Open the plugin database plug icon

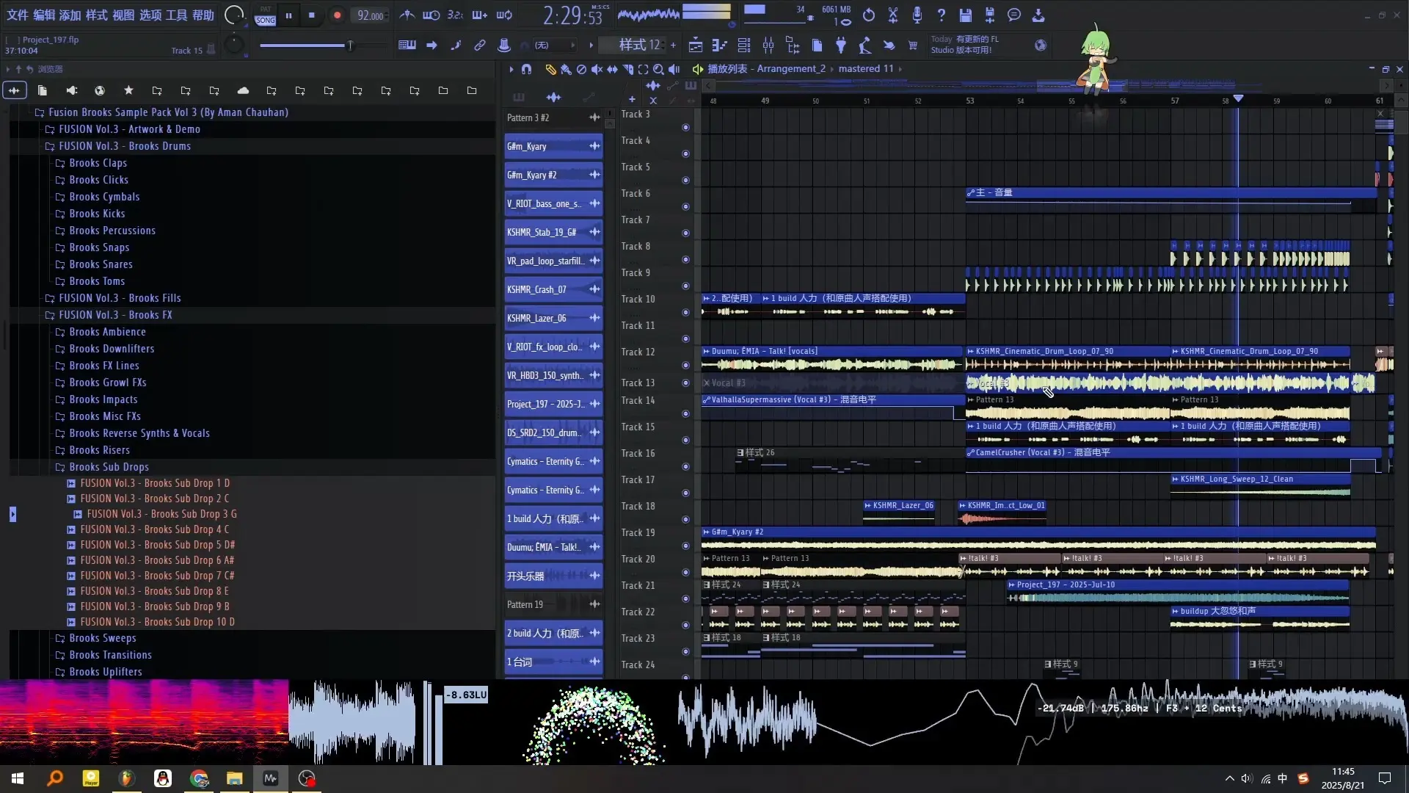(841, 46)
